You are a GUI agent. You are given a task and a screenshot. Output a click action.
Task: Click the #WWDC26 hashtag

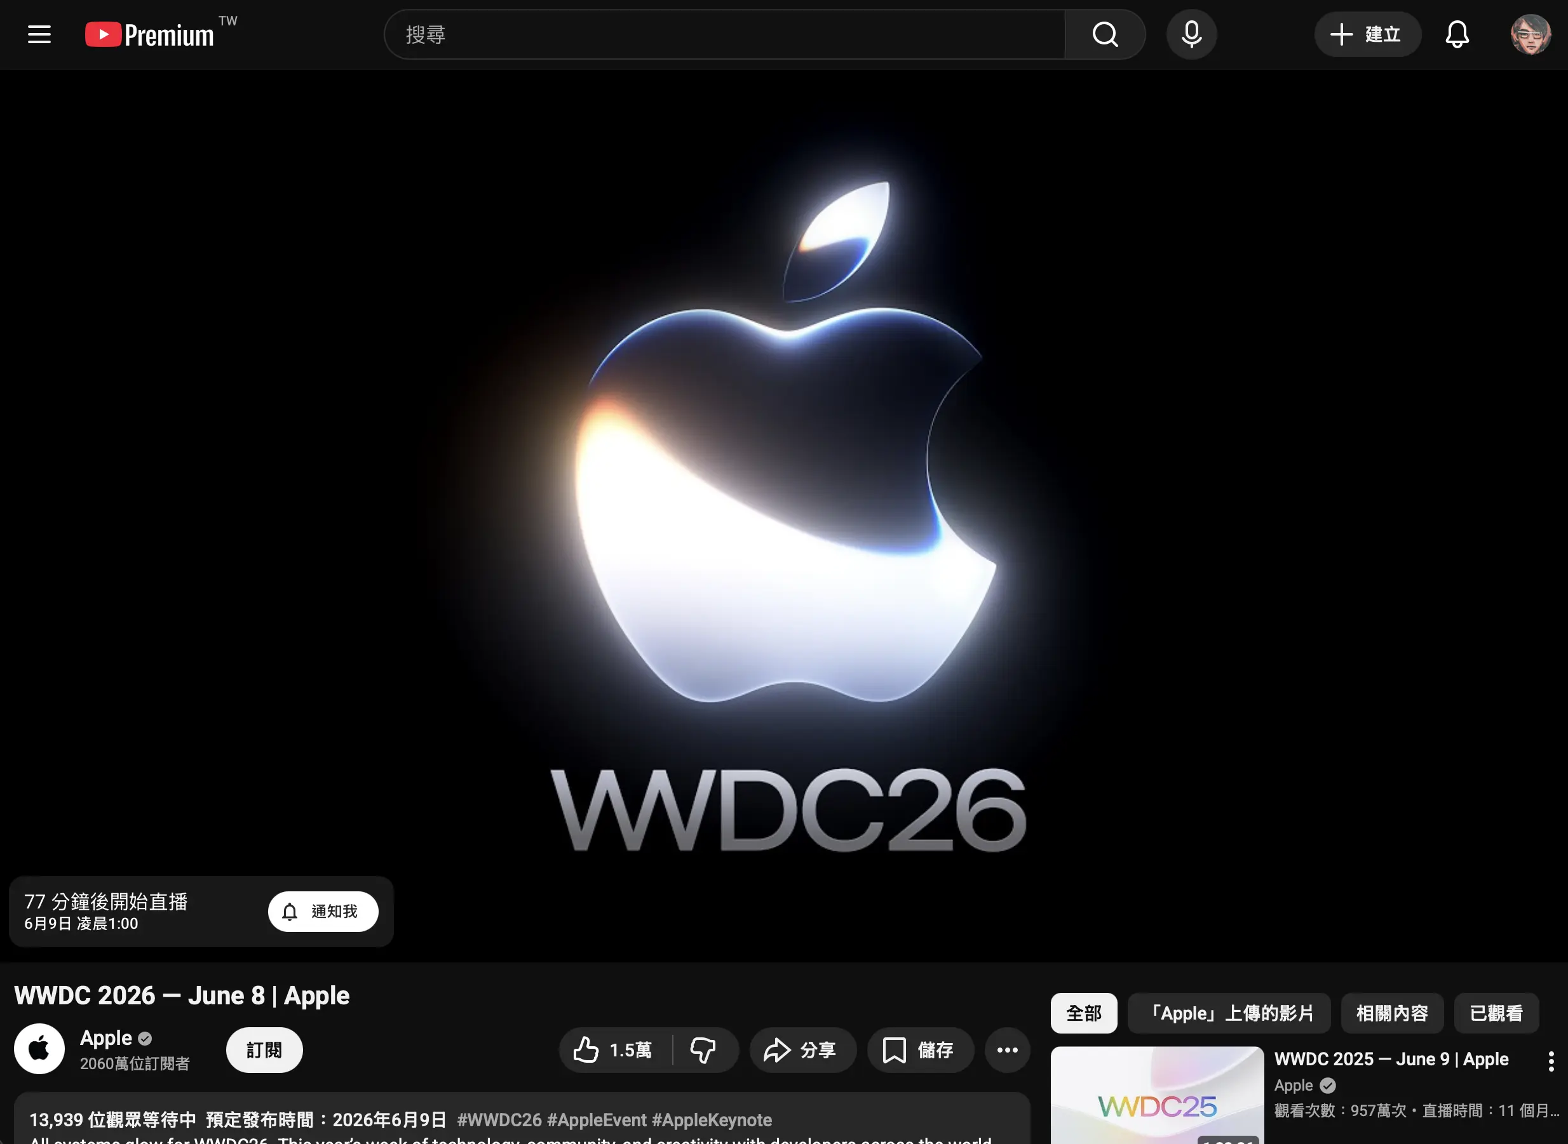coord(499,1120)
